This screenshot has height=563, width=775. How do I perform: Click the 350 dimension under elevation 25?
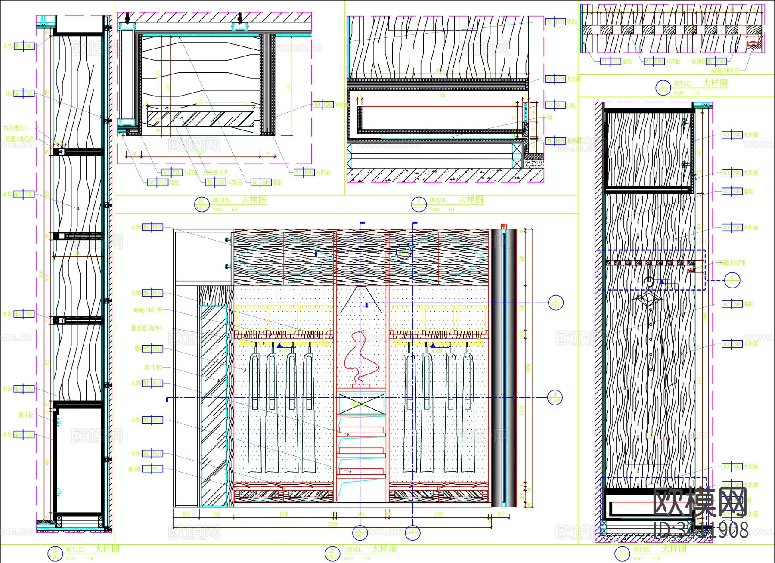click(217, 514)
